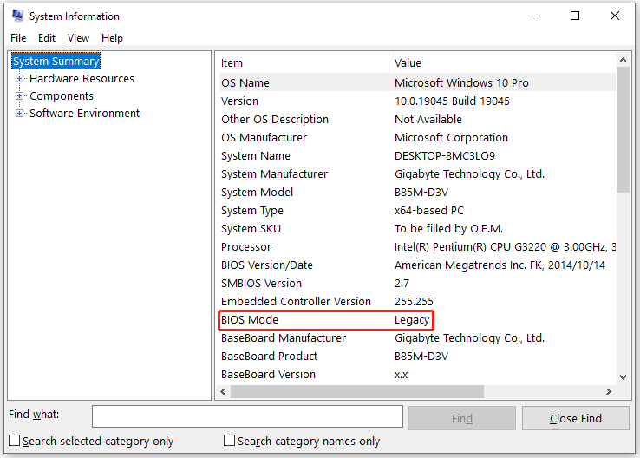Click the System Information app icon in title bar
The width and height of the screenshot is (640, 458).
(17, 16)
